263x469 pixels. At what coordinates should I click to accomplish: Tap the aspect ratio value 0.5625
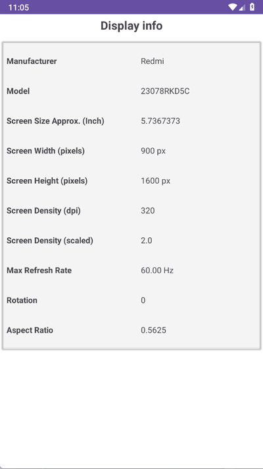pos(153,330)
